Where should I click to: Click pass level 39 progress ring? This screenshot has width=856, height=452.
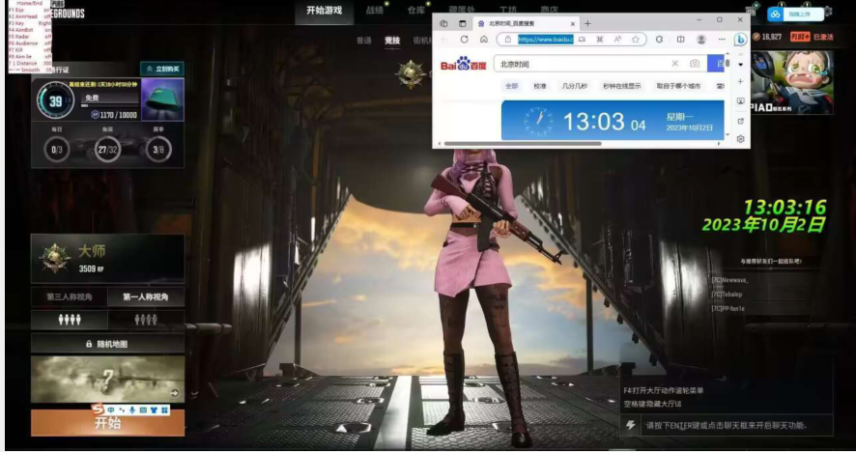click(55, 101)
